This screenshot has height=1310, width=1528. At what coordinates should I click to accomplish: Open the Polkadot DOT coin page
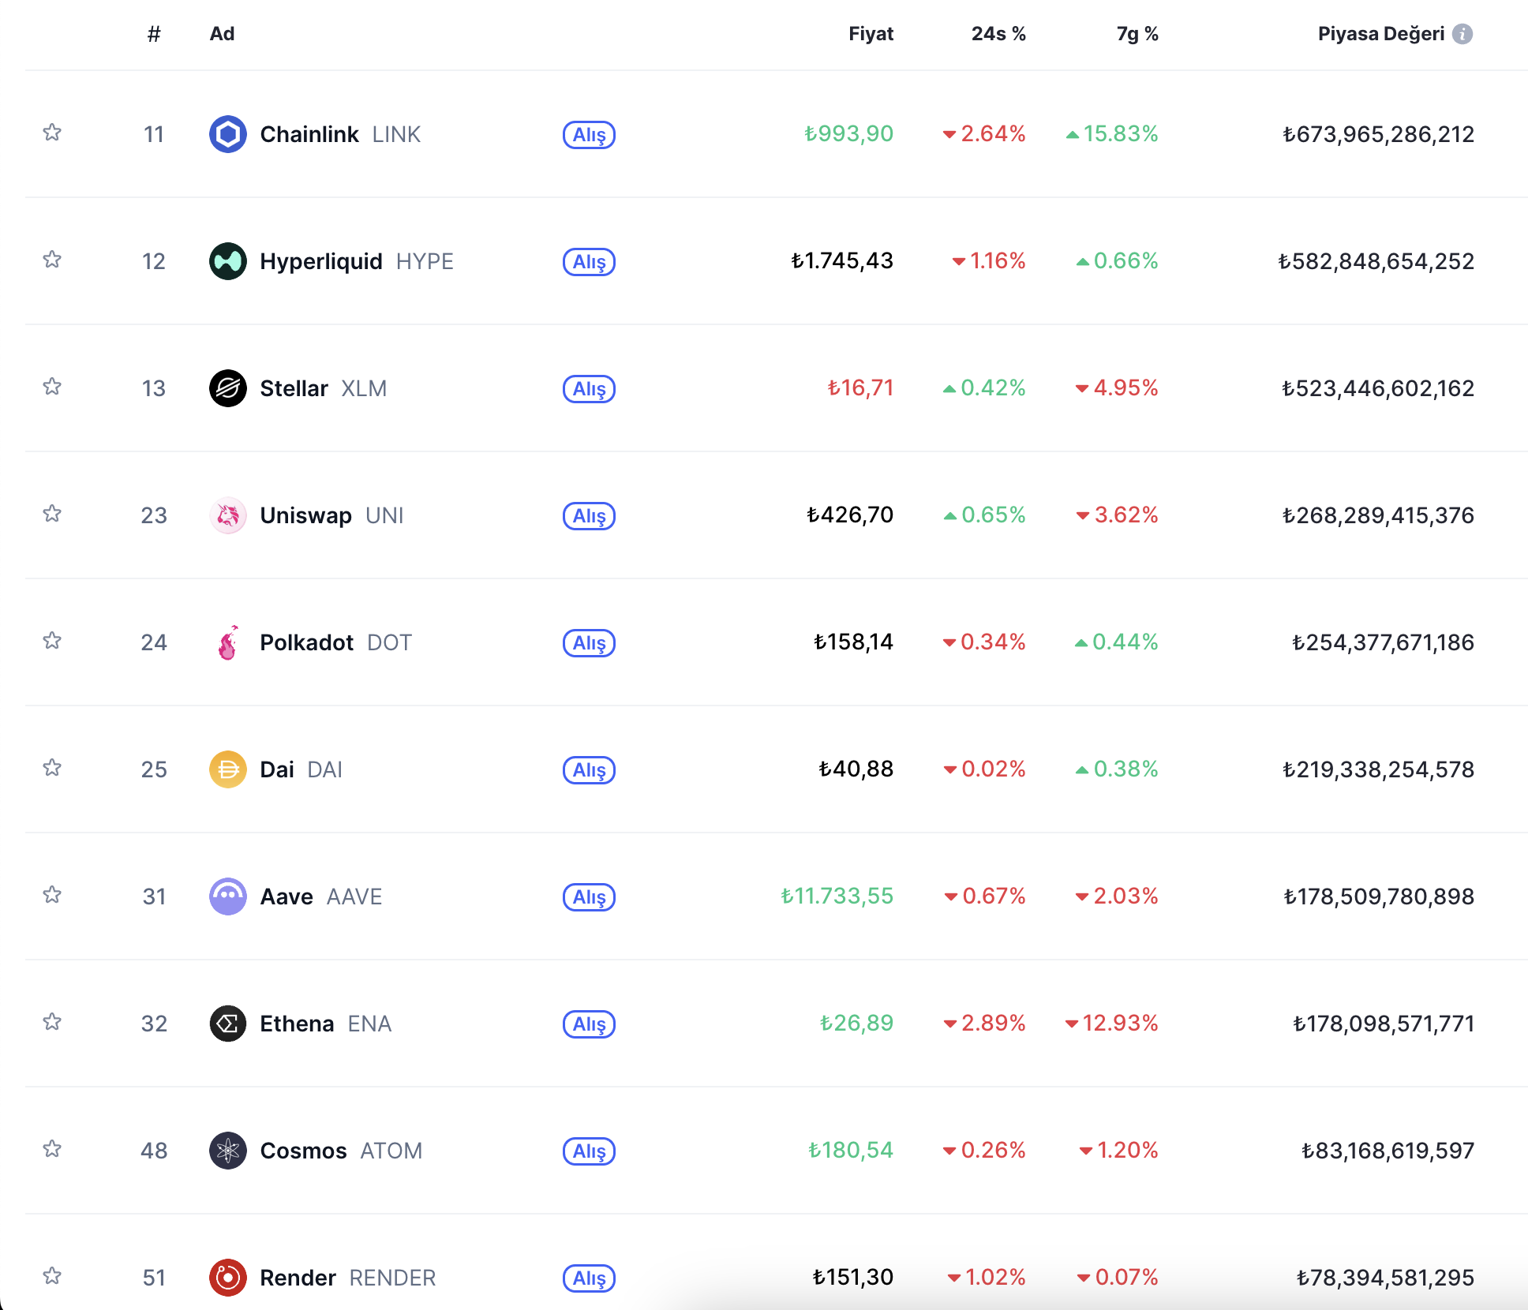(x=307, y=642)
